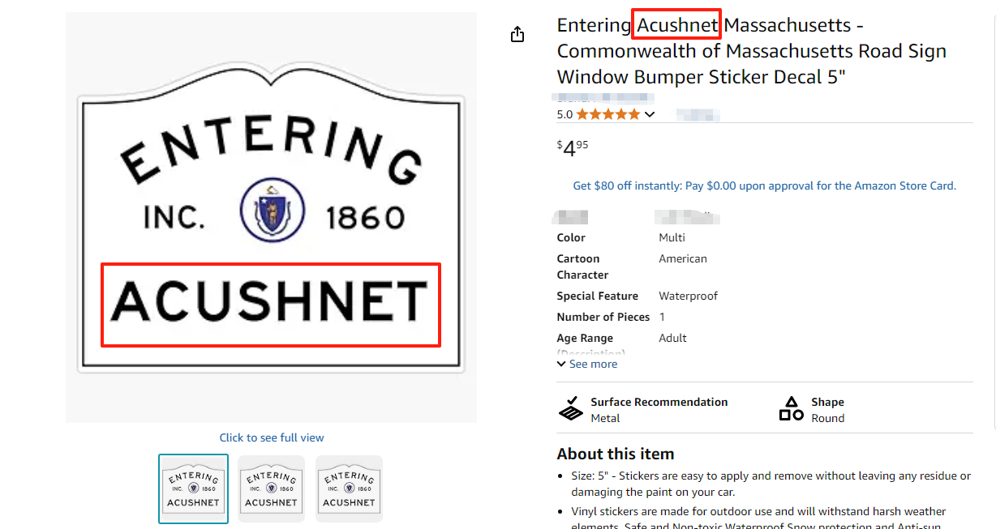The width and height of the screenshot is (996, 529).
Task: Click the orange five-star rating icons
Action: tap(608, 114)
